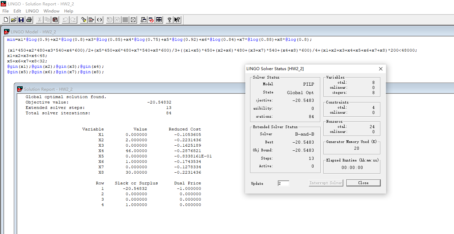
Task: Paste from clipboard using the toolbar icon
Action: 55,20
